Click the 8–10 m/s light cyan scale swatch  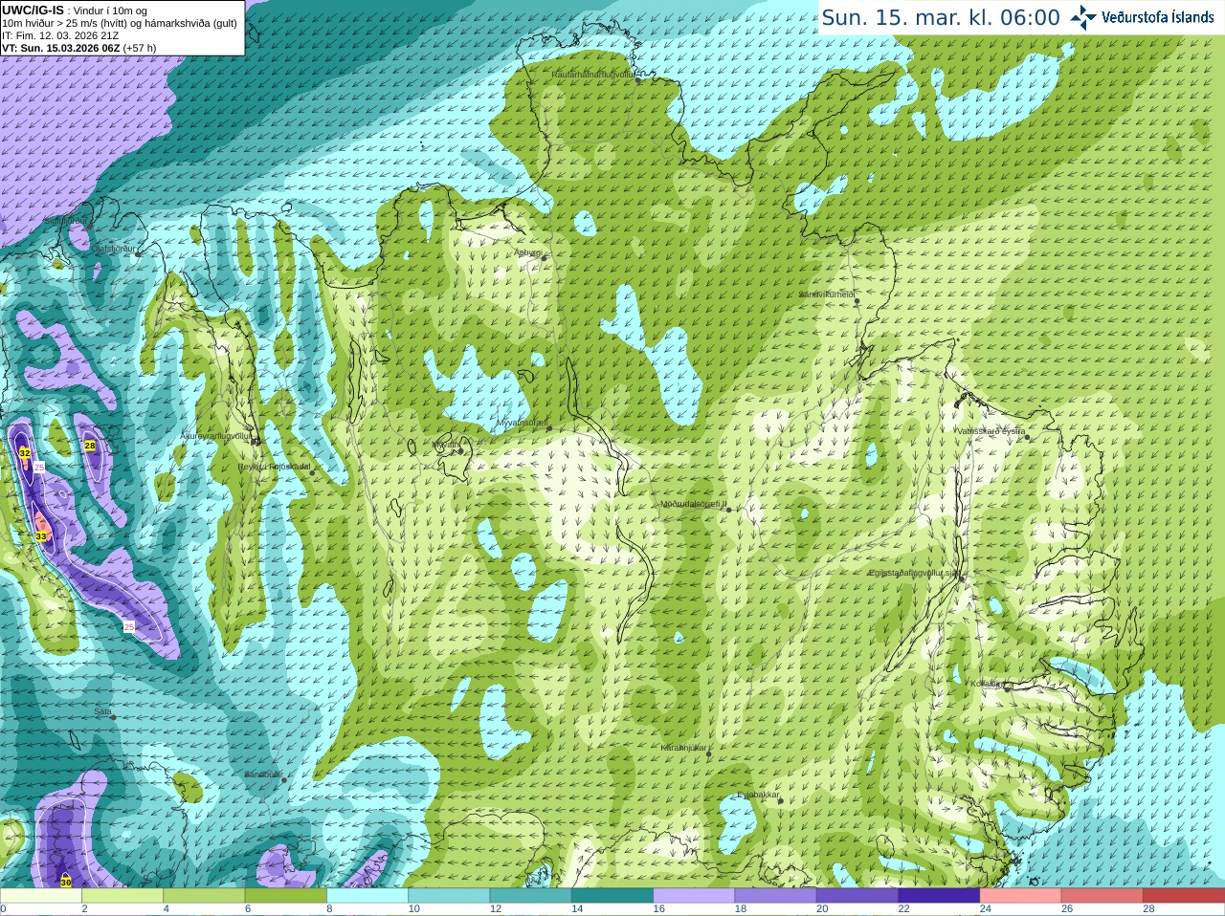[367, 896]
